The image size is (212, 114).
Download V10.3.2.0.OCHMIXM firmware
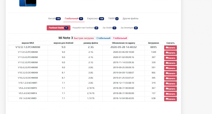(x=171, y=73)
